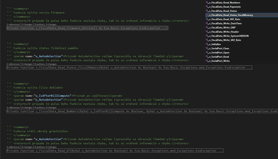278x159 pixels.
Task: Click '0 changes' lens above the Read_Status_FiscalMemory function
Action: point(27,64)
